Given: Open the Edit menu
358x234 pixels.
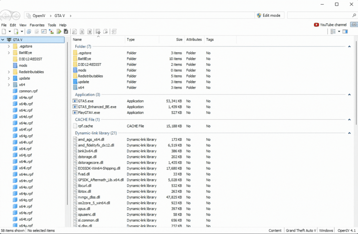Looking at the screenshot, I should 13,25.
